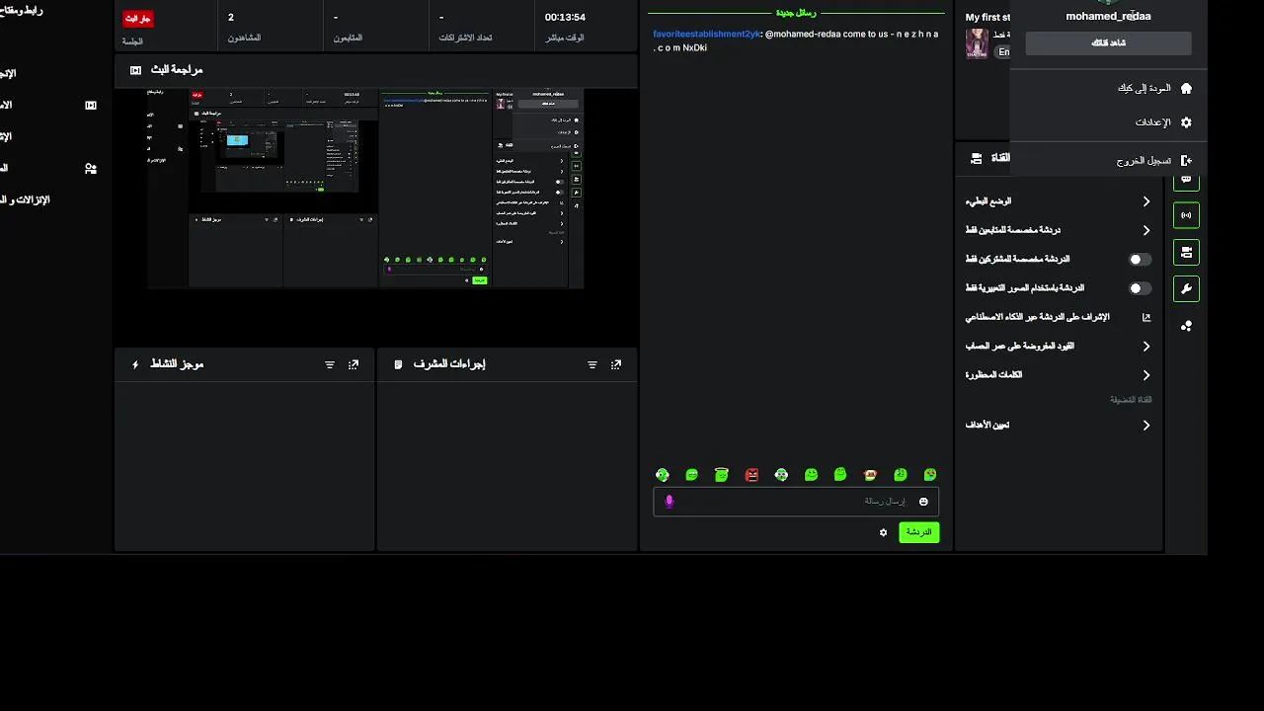Click the إرسال رسالة message input field
1264x711 pixels.
point(796,502)
